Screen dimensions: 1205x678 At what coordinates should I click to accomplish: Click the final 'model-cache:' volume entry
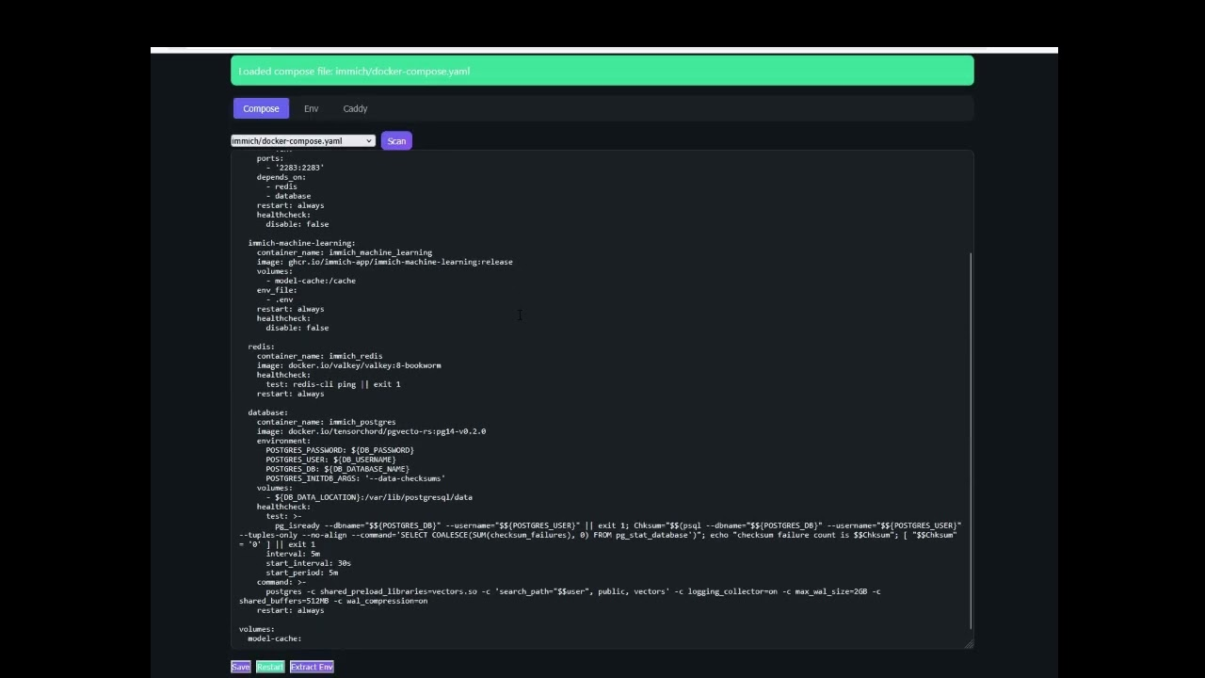[x=274, y=638]
